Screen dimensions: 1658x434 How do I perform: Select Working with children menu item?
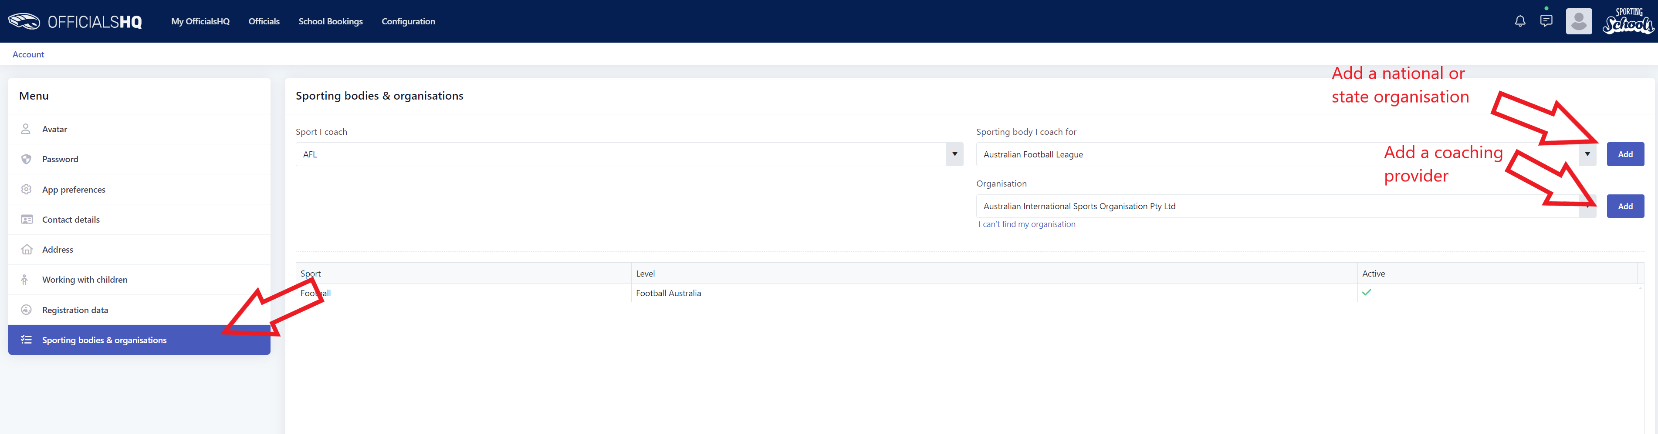coord(139,280)
